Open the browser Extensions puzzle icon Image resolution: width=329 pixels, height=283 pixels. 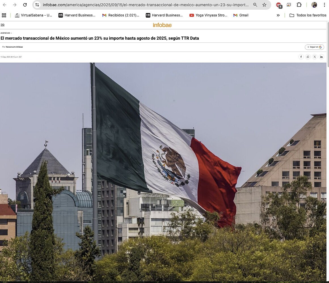tap(299, 5)
